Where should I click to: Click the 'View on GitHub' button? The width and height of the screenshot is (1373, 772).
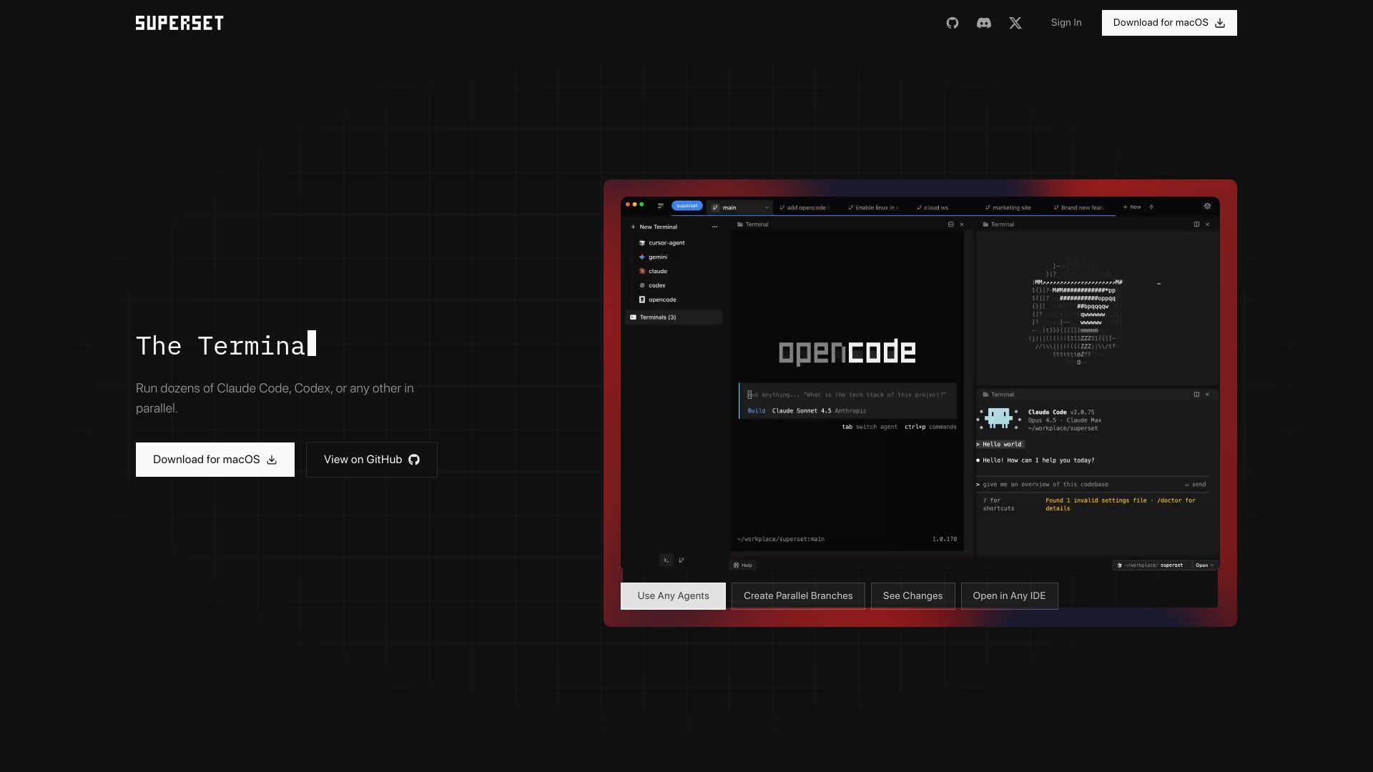coord(372,460)
